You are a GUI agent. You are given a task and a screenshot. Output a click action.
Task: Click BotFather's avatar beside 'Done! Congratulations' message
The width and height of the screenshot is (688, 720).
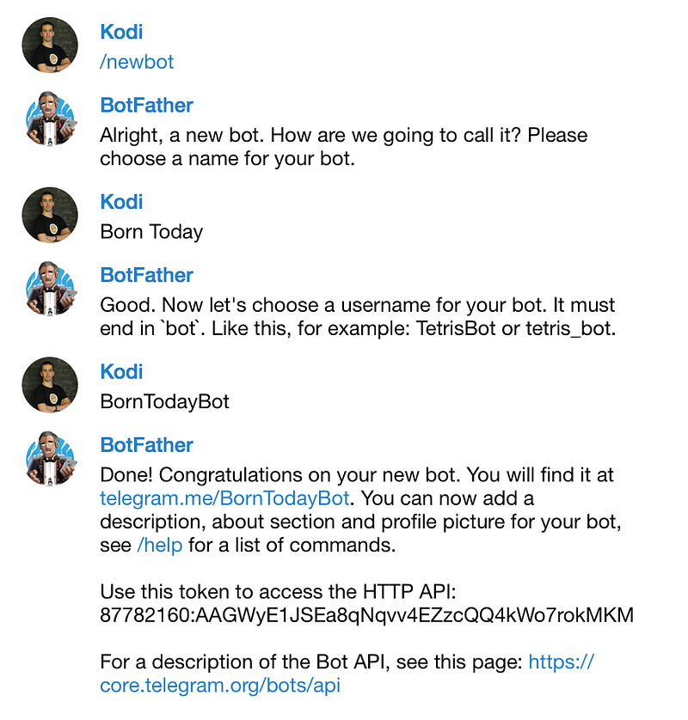click(50, 458)
